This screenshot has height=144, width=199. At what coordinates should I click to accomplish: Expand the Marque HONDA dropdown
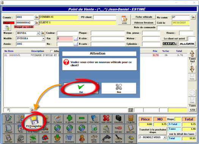[x=38, y=33]
